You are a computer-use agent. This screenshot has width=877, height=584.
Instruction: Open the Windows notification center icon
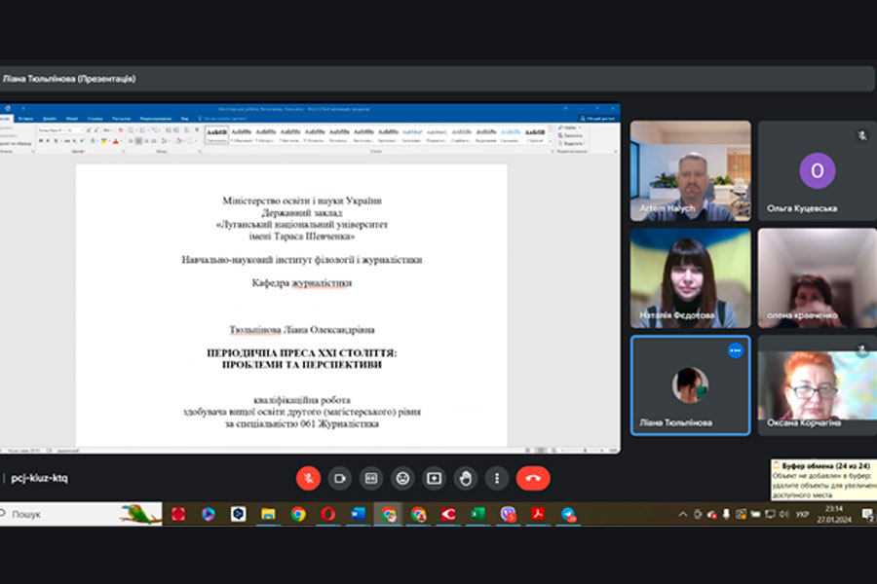coord(867,514)
